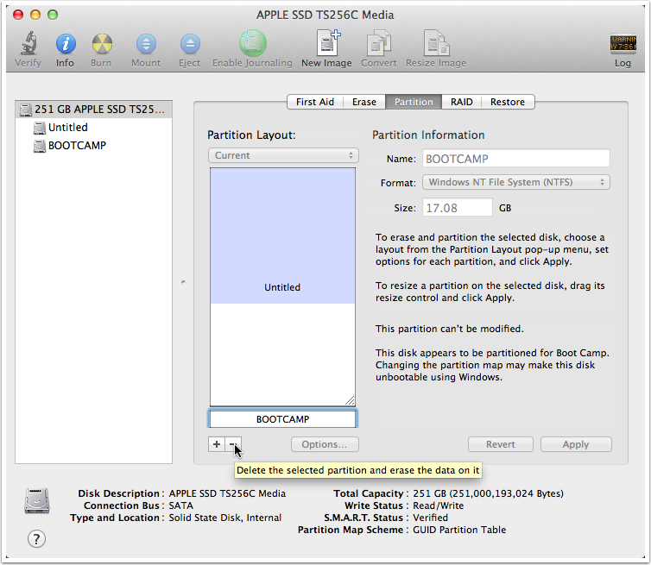Screen dimensions: 651x565
Task: Open the Log viewer icon
Action: click(x=623, y=43)
